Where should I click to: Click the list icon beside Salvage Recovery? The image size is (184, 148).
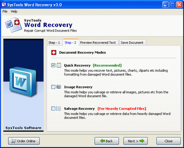[59, 109]
